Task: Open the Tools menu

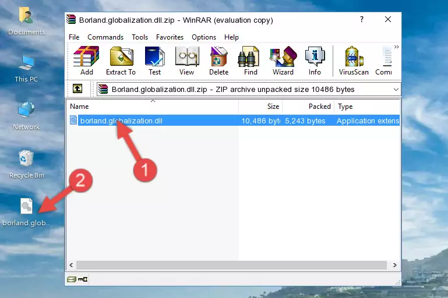Action: [140, 37]
